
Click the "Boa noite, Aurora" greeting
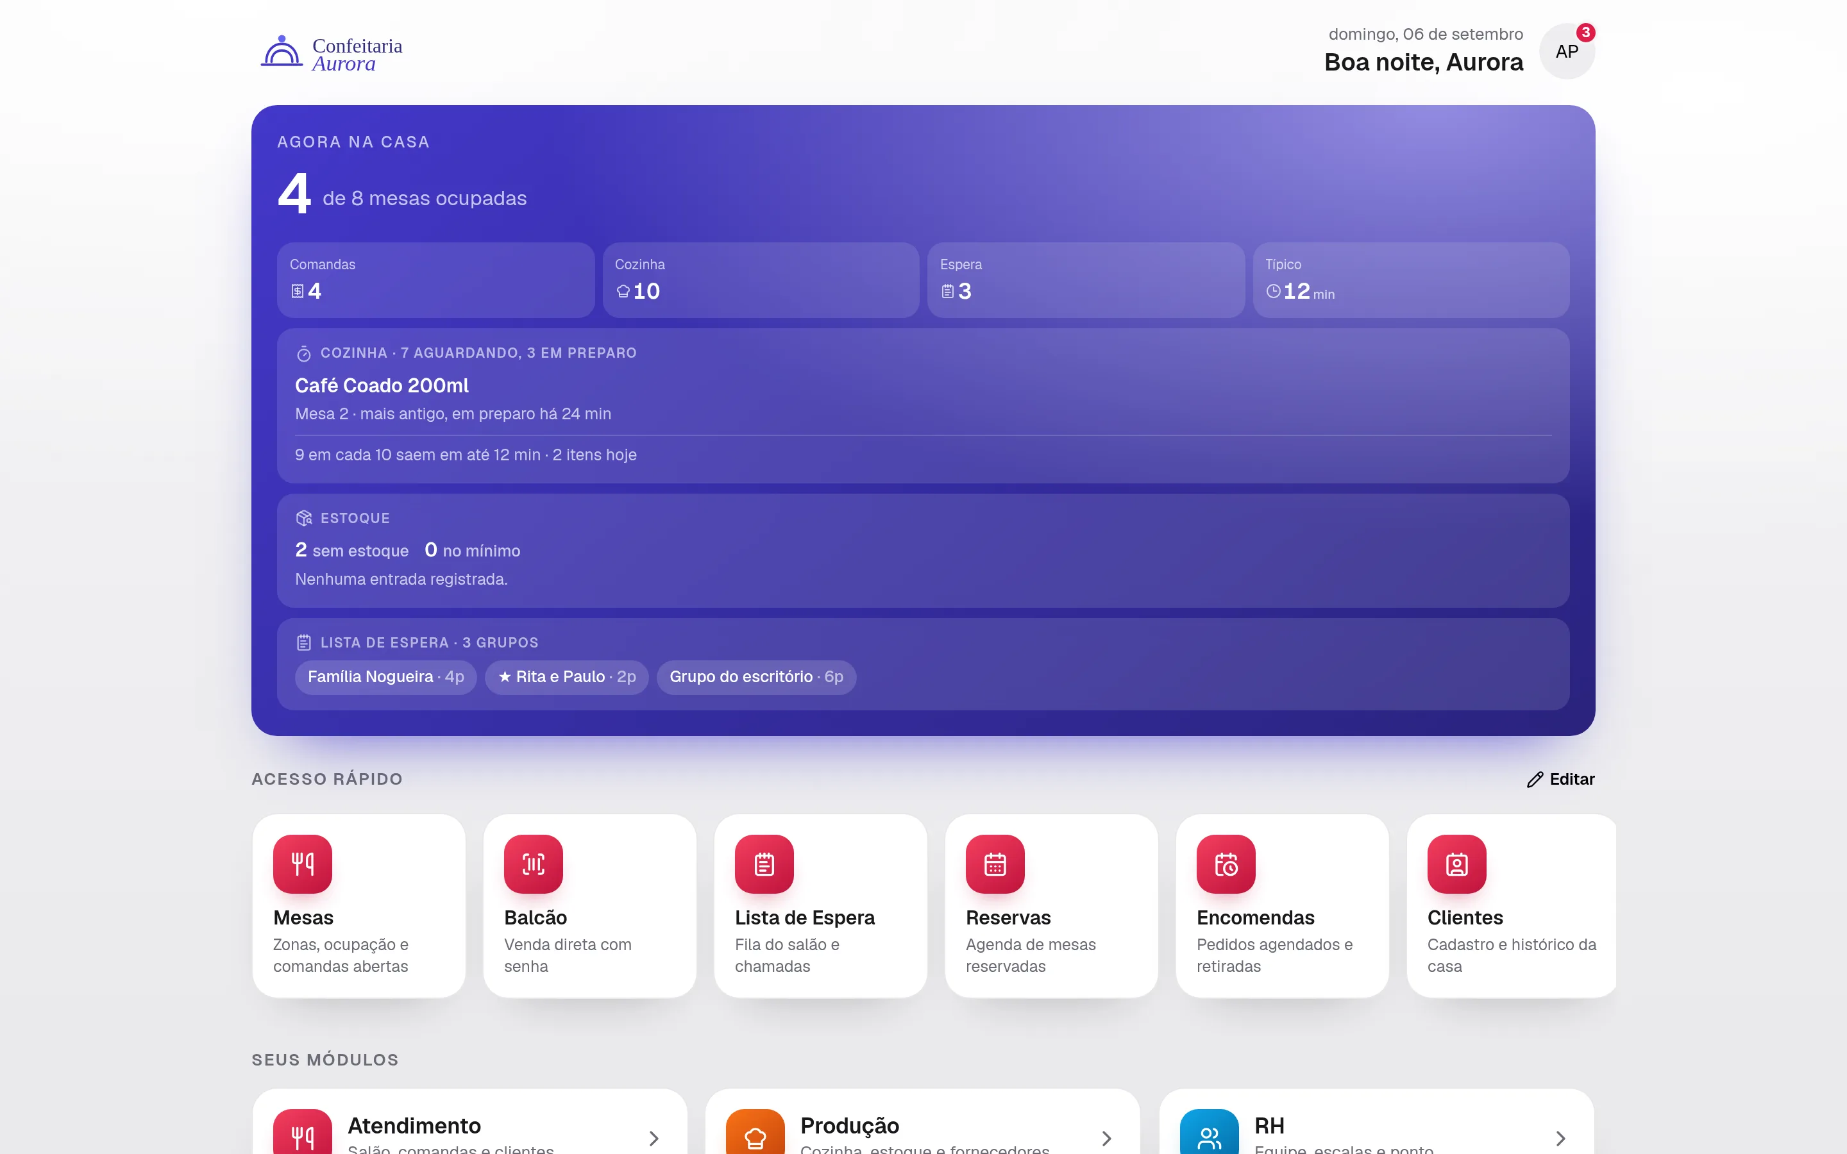1424,62
